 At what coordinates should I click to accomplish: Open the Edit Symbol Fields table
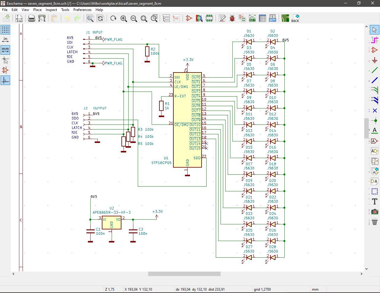pyautogui.click(x=262, y=18)
